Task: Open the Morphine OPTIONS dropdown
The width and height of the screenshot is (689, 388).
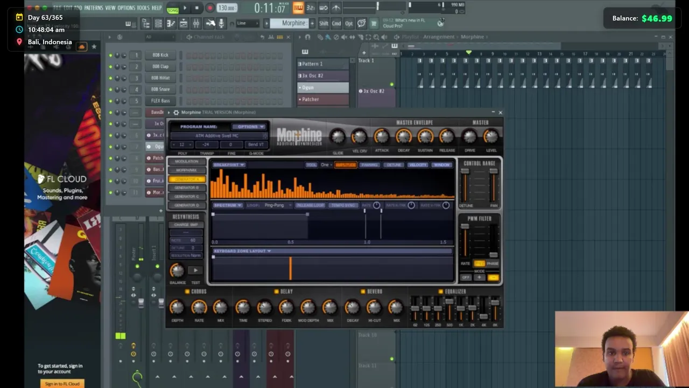Action: [248, 127]
